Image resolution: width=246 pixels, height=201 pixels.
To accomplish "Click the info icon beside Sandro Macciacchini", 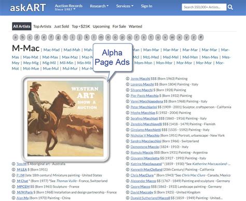I will click(128, 141).
